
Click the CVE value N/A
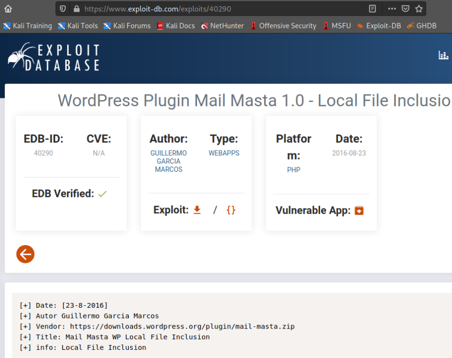click(x=99, y=153)
